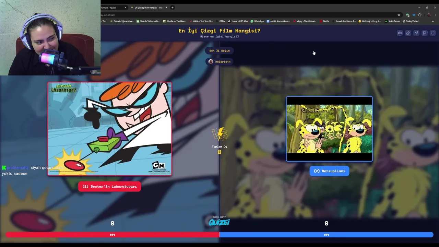Select the Marsupilami image card
The height and width of the screenshot is (247, 439).
pos(329,129)
